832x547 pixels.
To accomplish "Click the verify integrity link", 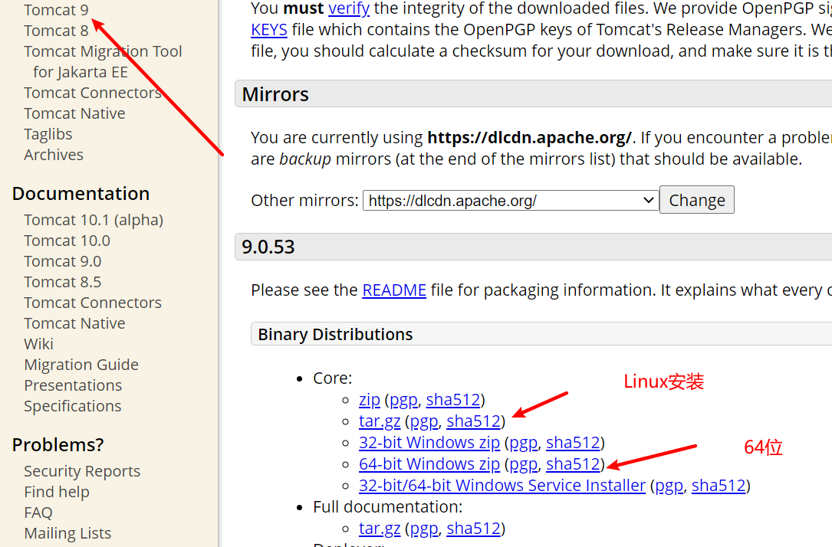I will coord(349,9).
